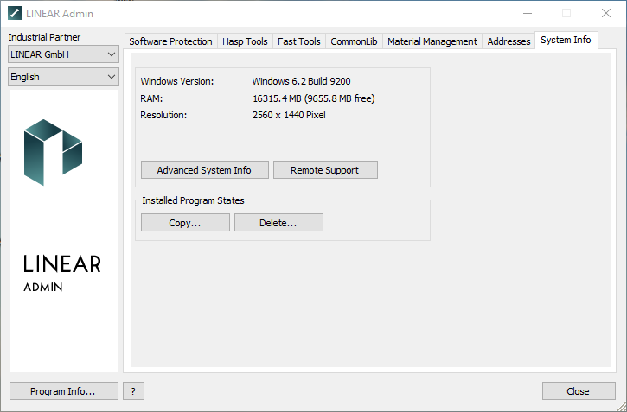Screen dimensions: 627x412
Task: Click the Industrial Partner label
Action: coord(44,37)
